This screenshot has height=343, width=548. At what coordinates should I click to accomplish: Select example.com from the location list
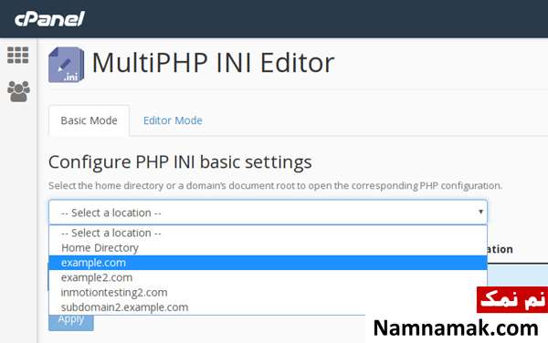click(268, 263)
